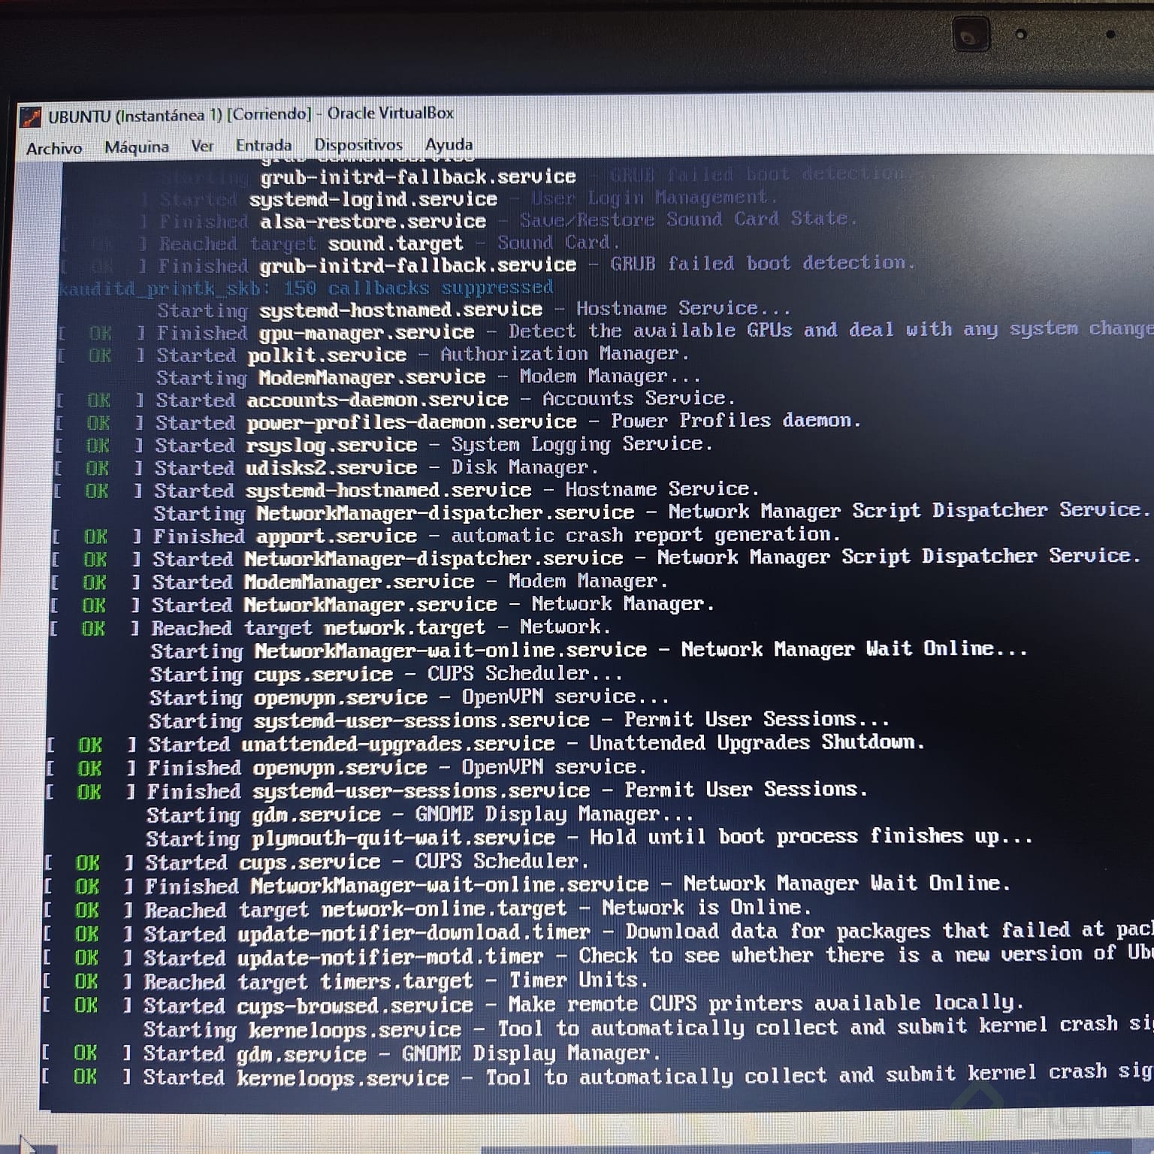
Task: Click the "Starting openvpn.service" line
Action: pyautogui.click(x=409, y=696)
